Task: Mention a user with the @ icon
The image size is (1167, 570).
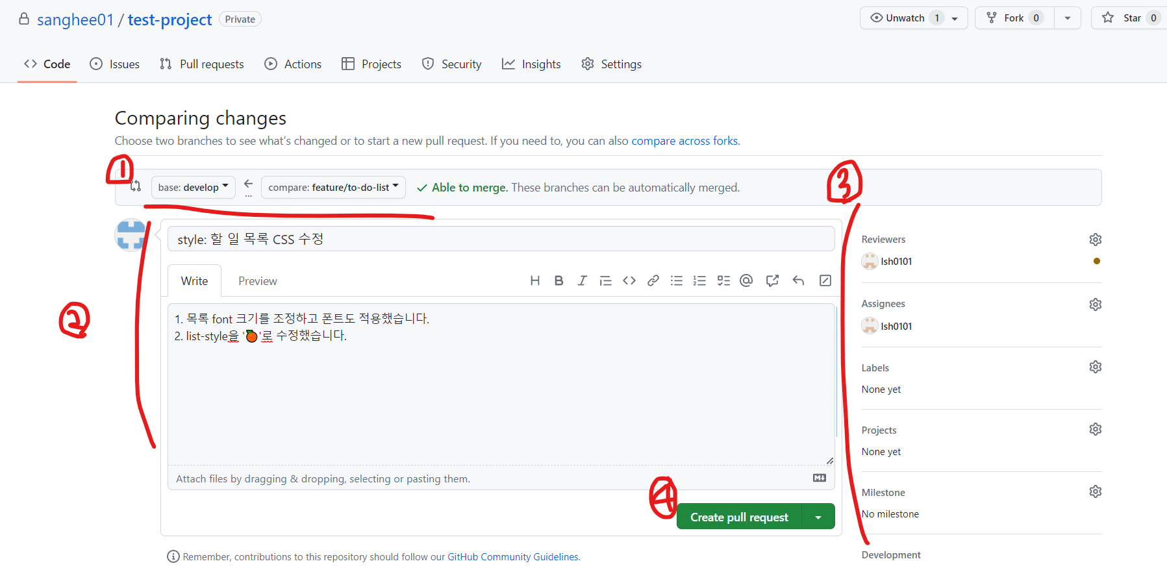Action: pyautogui.click(x=746, y=280)
